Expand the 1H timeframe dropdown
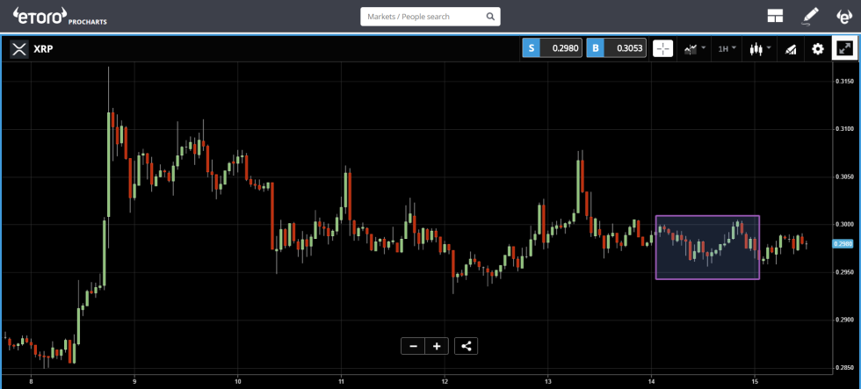Screen dimensions: 861x389 pyautogui.click(x=726, y=48)
